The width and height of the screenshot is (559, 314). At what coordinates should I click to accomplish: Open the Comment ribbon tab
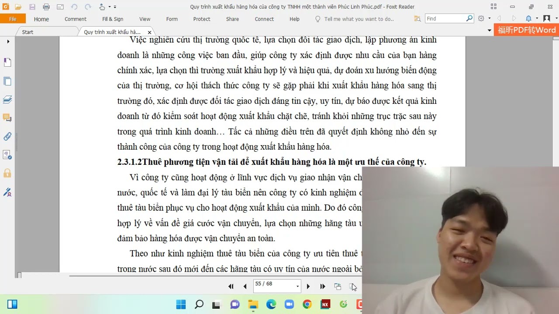(x=76, y=19)
